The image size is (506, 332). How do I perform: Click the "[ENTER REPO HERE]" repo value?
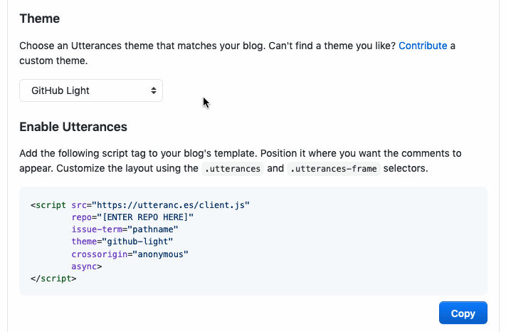click(145, 217)
